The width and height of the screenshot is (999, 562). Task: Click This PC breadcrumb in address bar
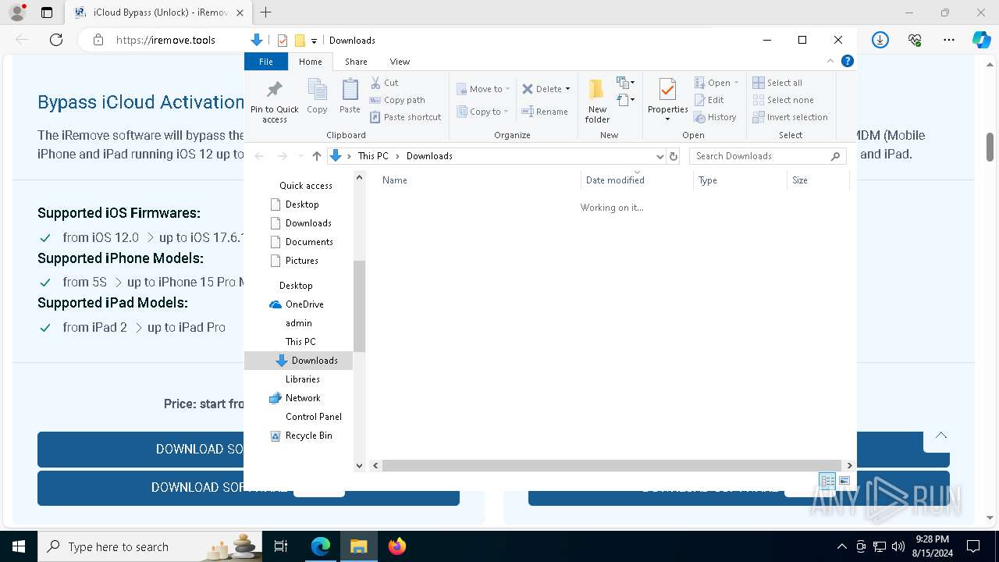point(373,156)
